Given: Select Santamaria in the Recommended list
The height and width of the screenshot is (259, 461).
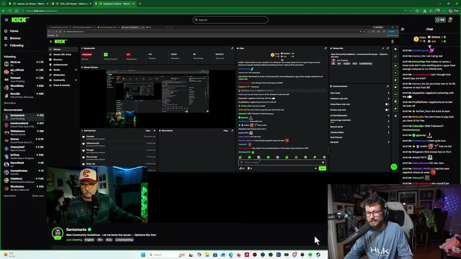Looking at the screenshot, I should click(x=23, y=117).
